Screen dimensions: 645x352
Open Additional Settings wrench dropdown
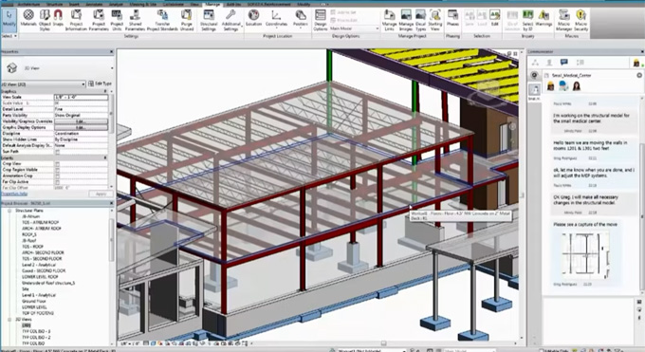230,20
